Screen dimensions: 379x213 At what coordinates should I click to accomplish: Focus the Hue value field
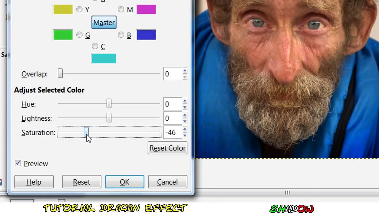[x=173, y=104]
